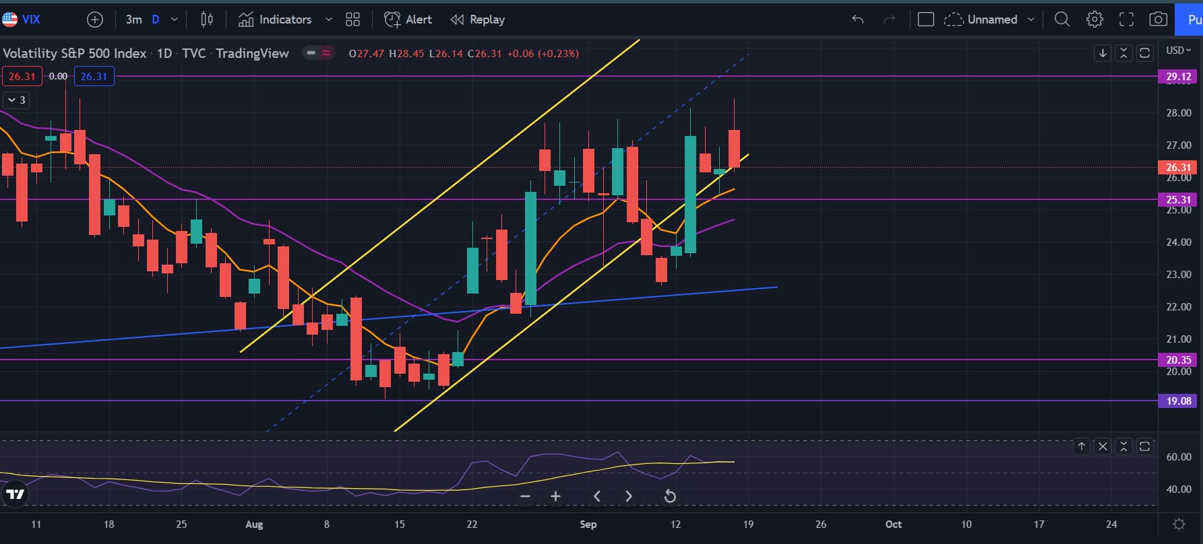Start bar Replay mode

point(478,20)
